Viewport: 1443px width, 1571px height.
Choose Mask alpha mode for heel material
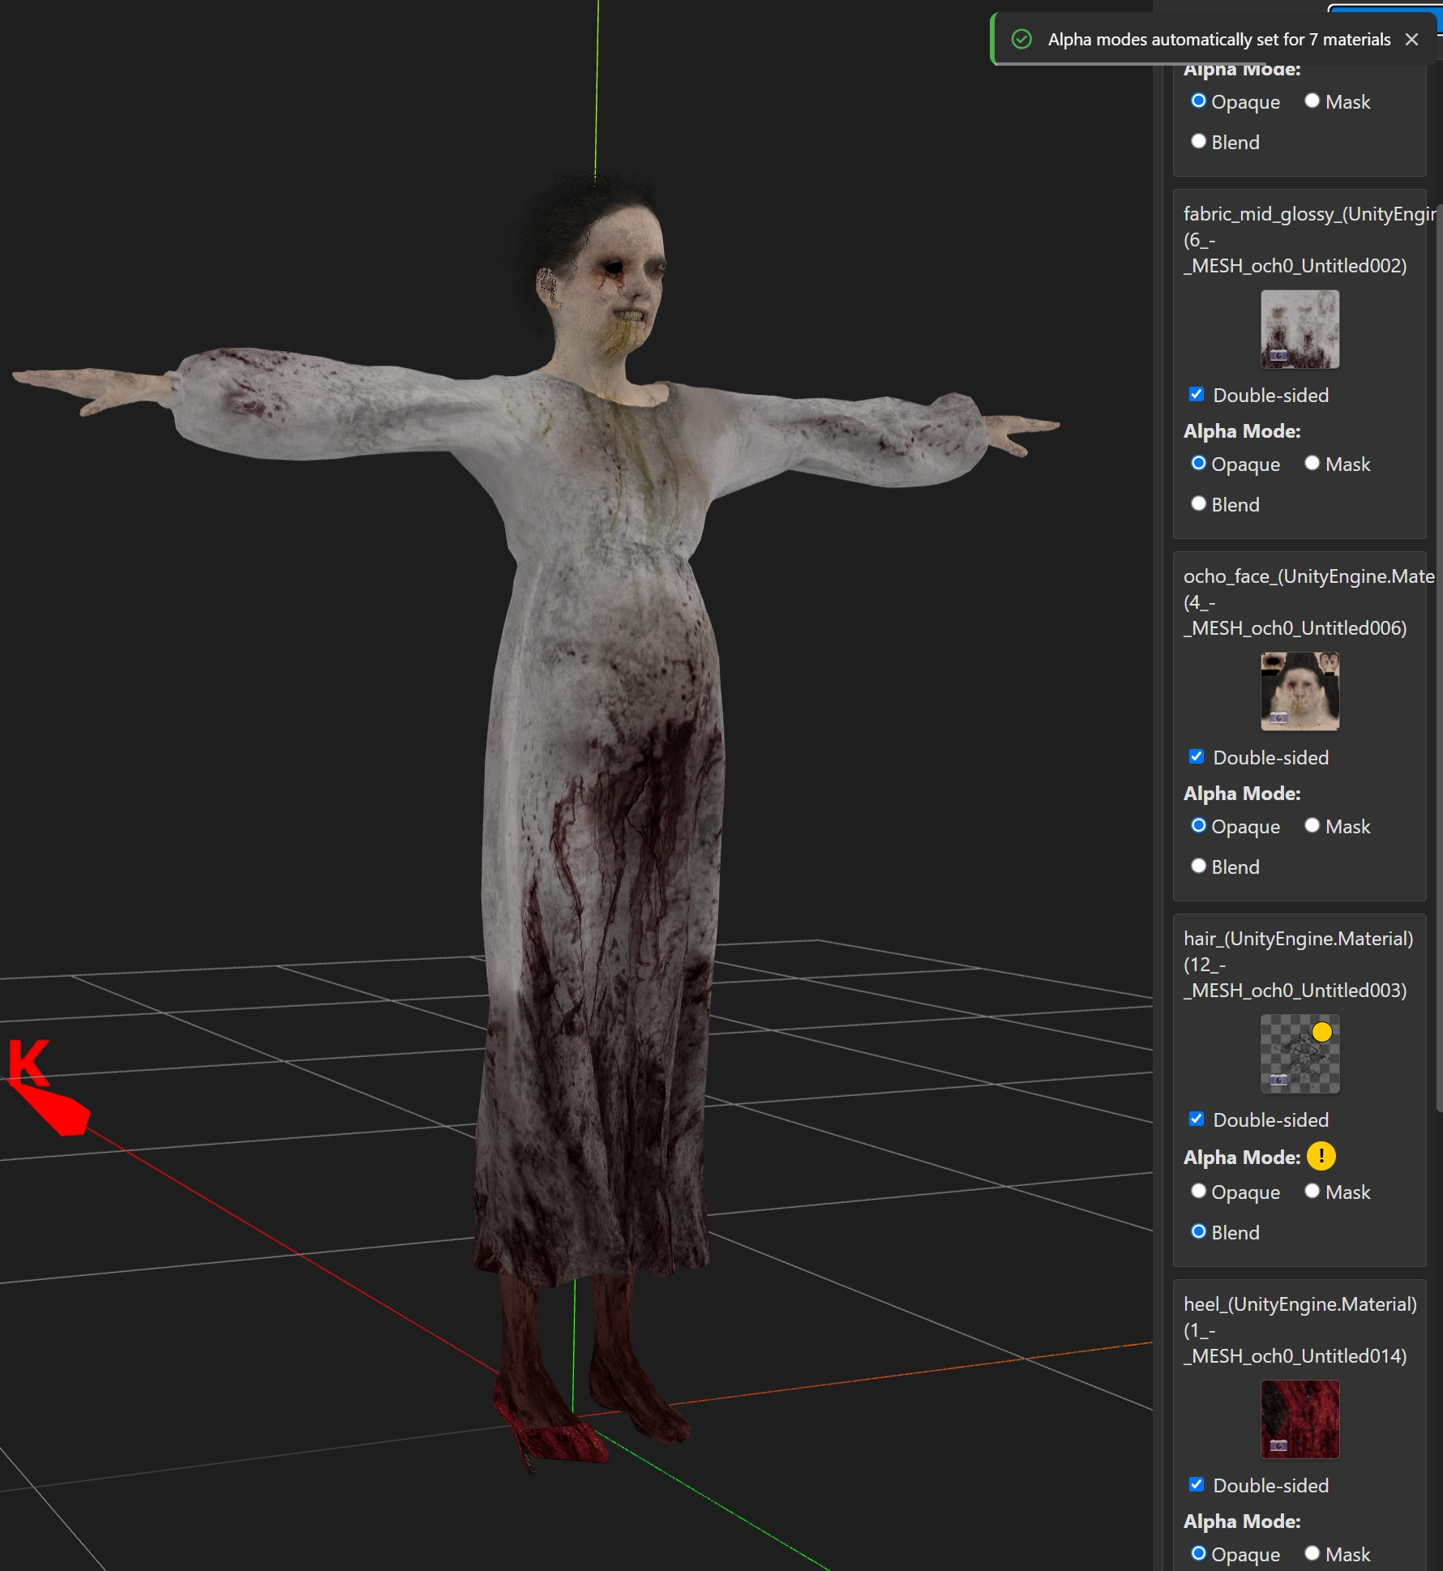click(x=1312, y=1554)
